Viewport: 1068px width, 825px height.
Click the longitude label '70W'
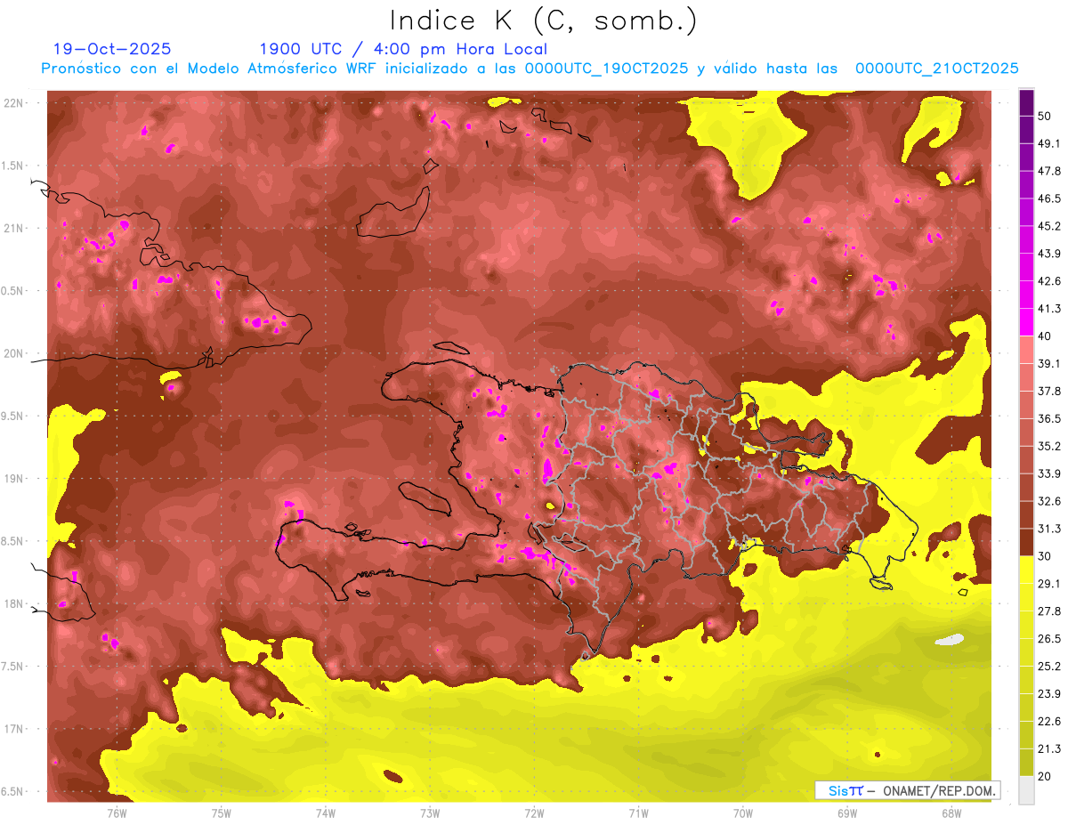(x=743, y=813)
